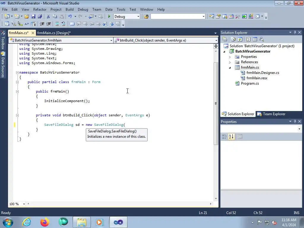The width and height of the screenshot is (304, 228).
Task: Sort properties alphabetically in Properties panel
Action: (x=231, y=137)
